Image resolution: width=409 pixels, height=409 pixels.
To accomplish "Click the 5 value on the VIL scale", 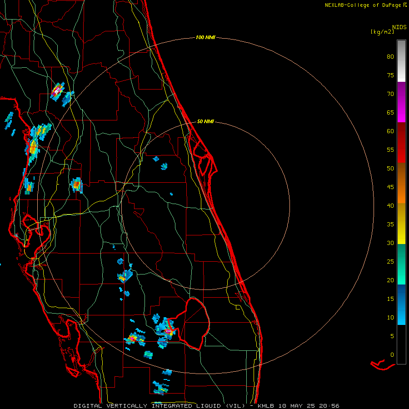I will tap(392, 336).
